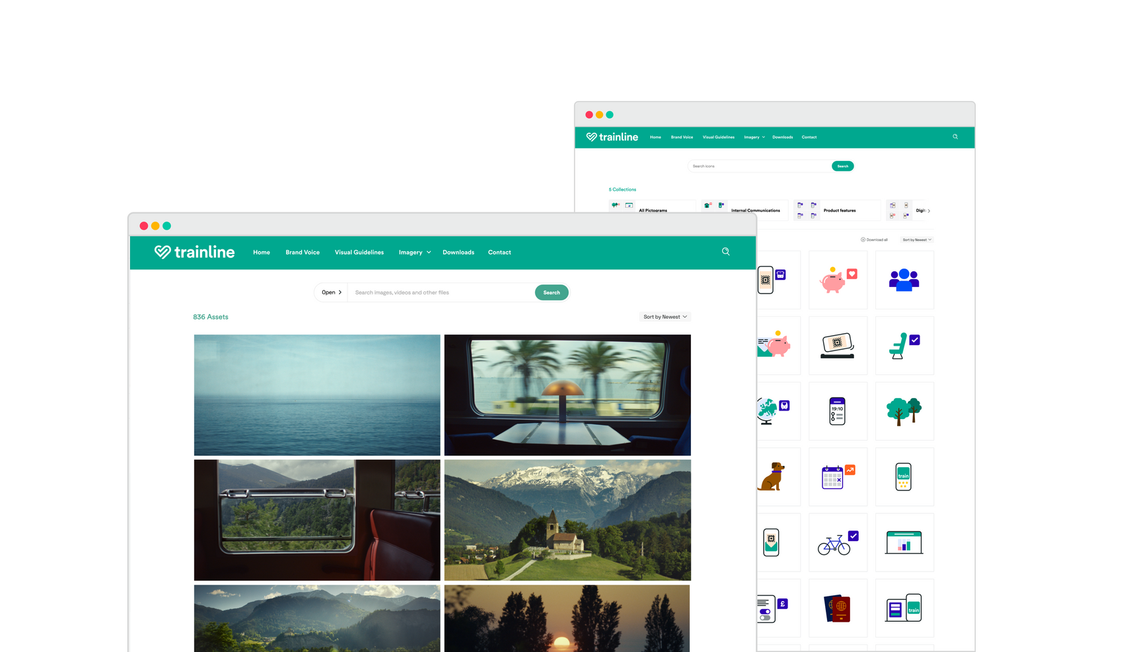Screen dimensions: 1123x652
Task: Select the laptop with bar chart pictogram
Action: tap(904, 542)
